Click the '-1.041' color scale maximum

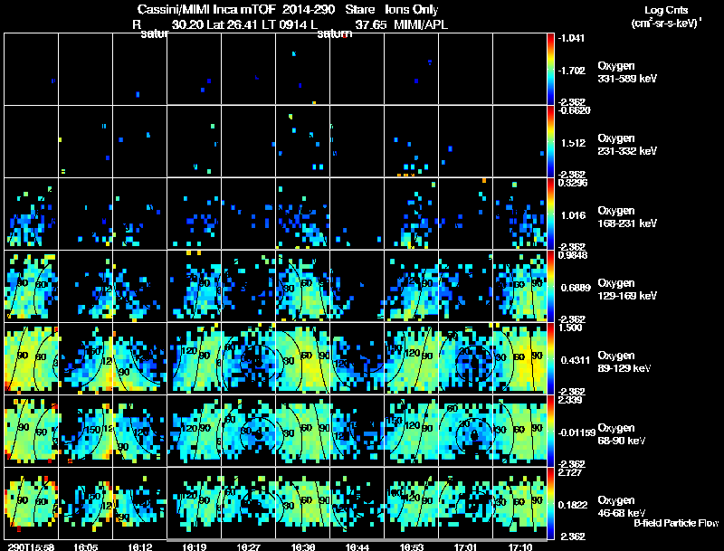571,38
